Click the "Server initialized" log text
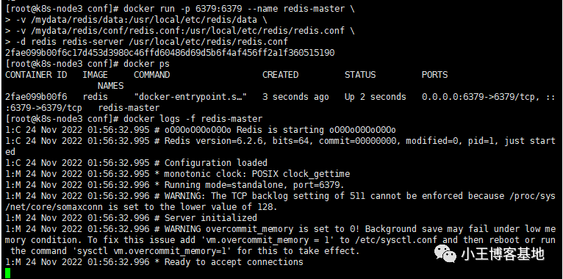The image size is (563, 279). point(211,218)
